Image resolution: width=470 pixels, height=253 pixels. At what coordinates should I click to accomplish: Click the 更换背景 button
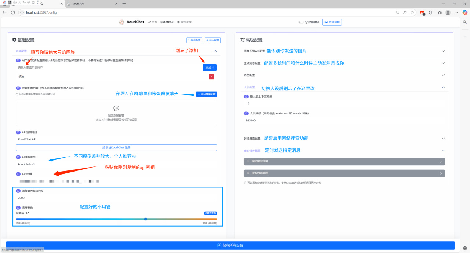coord(332,22)
